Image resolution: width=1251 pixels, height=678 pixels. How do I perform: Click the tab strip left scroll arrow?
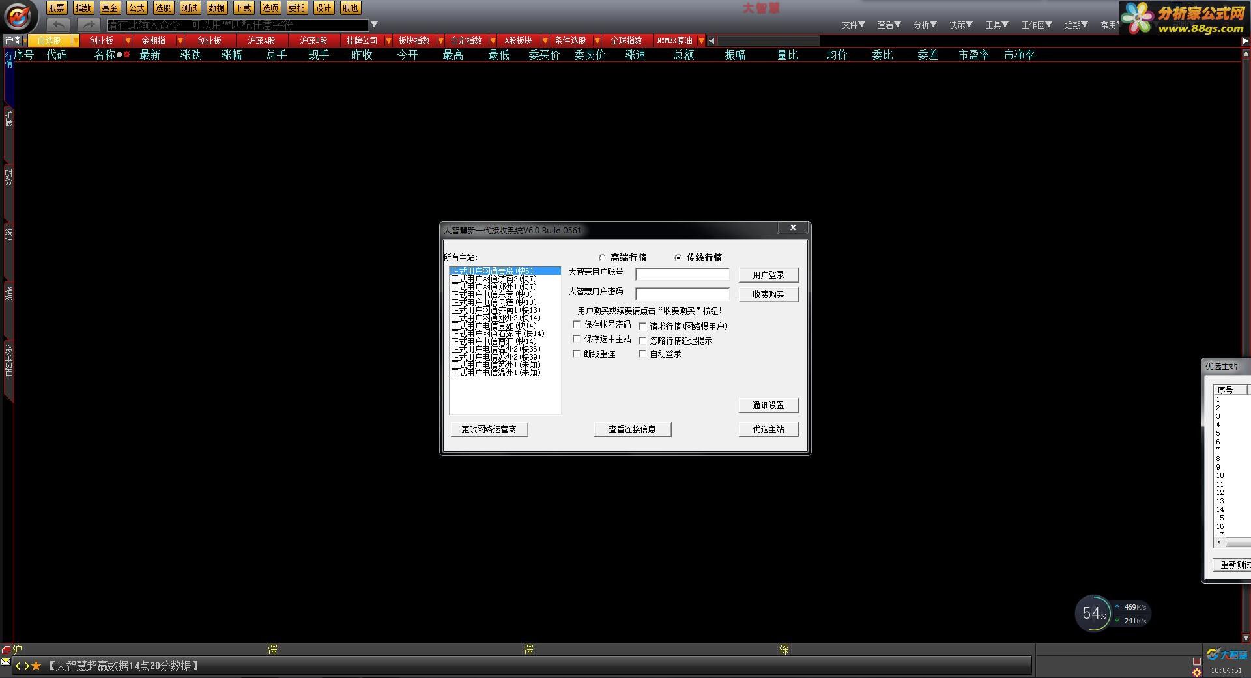712,40
